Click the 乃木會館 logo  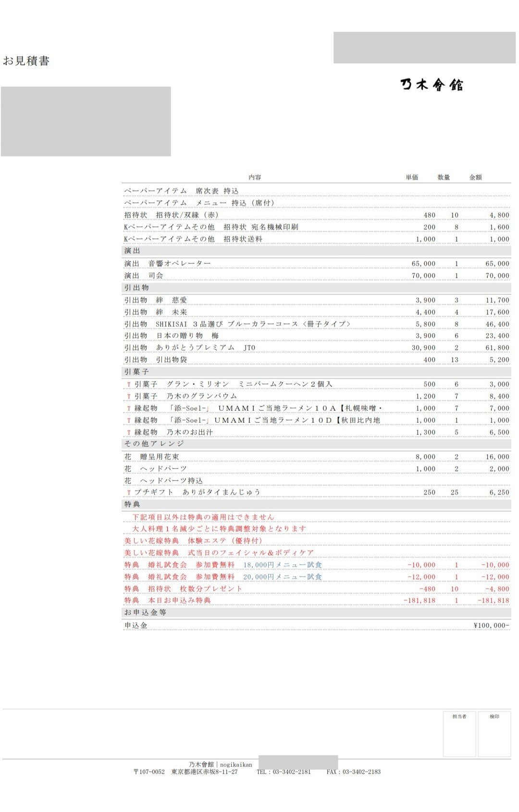pyautogui.click(x=431, y=85)
